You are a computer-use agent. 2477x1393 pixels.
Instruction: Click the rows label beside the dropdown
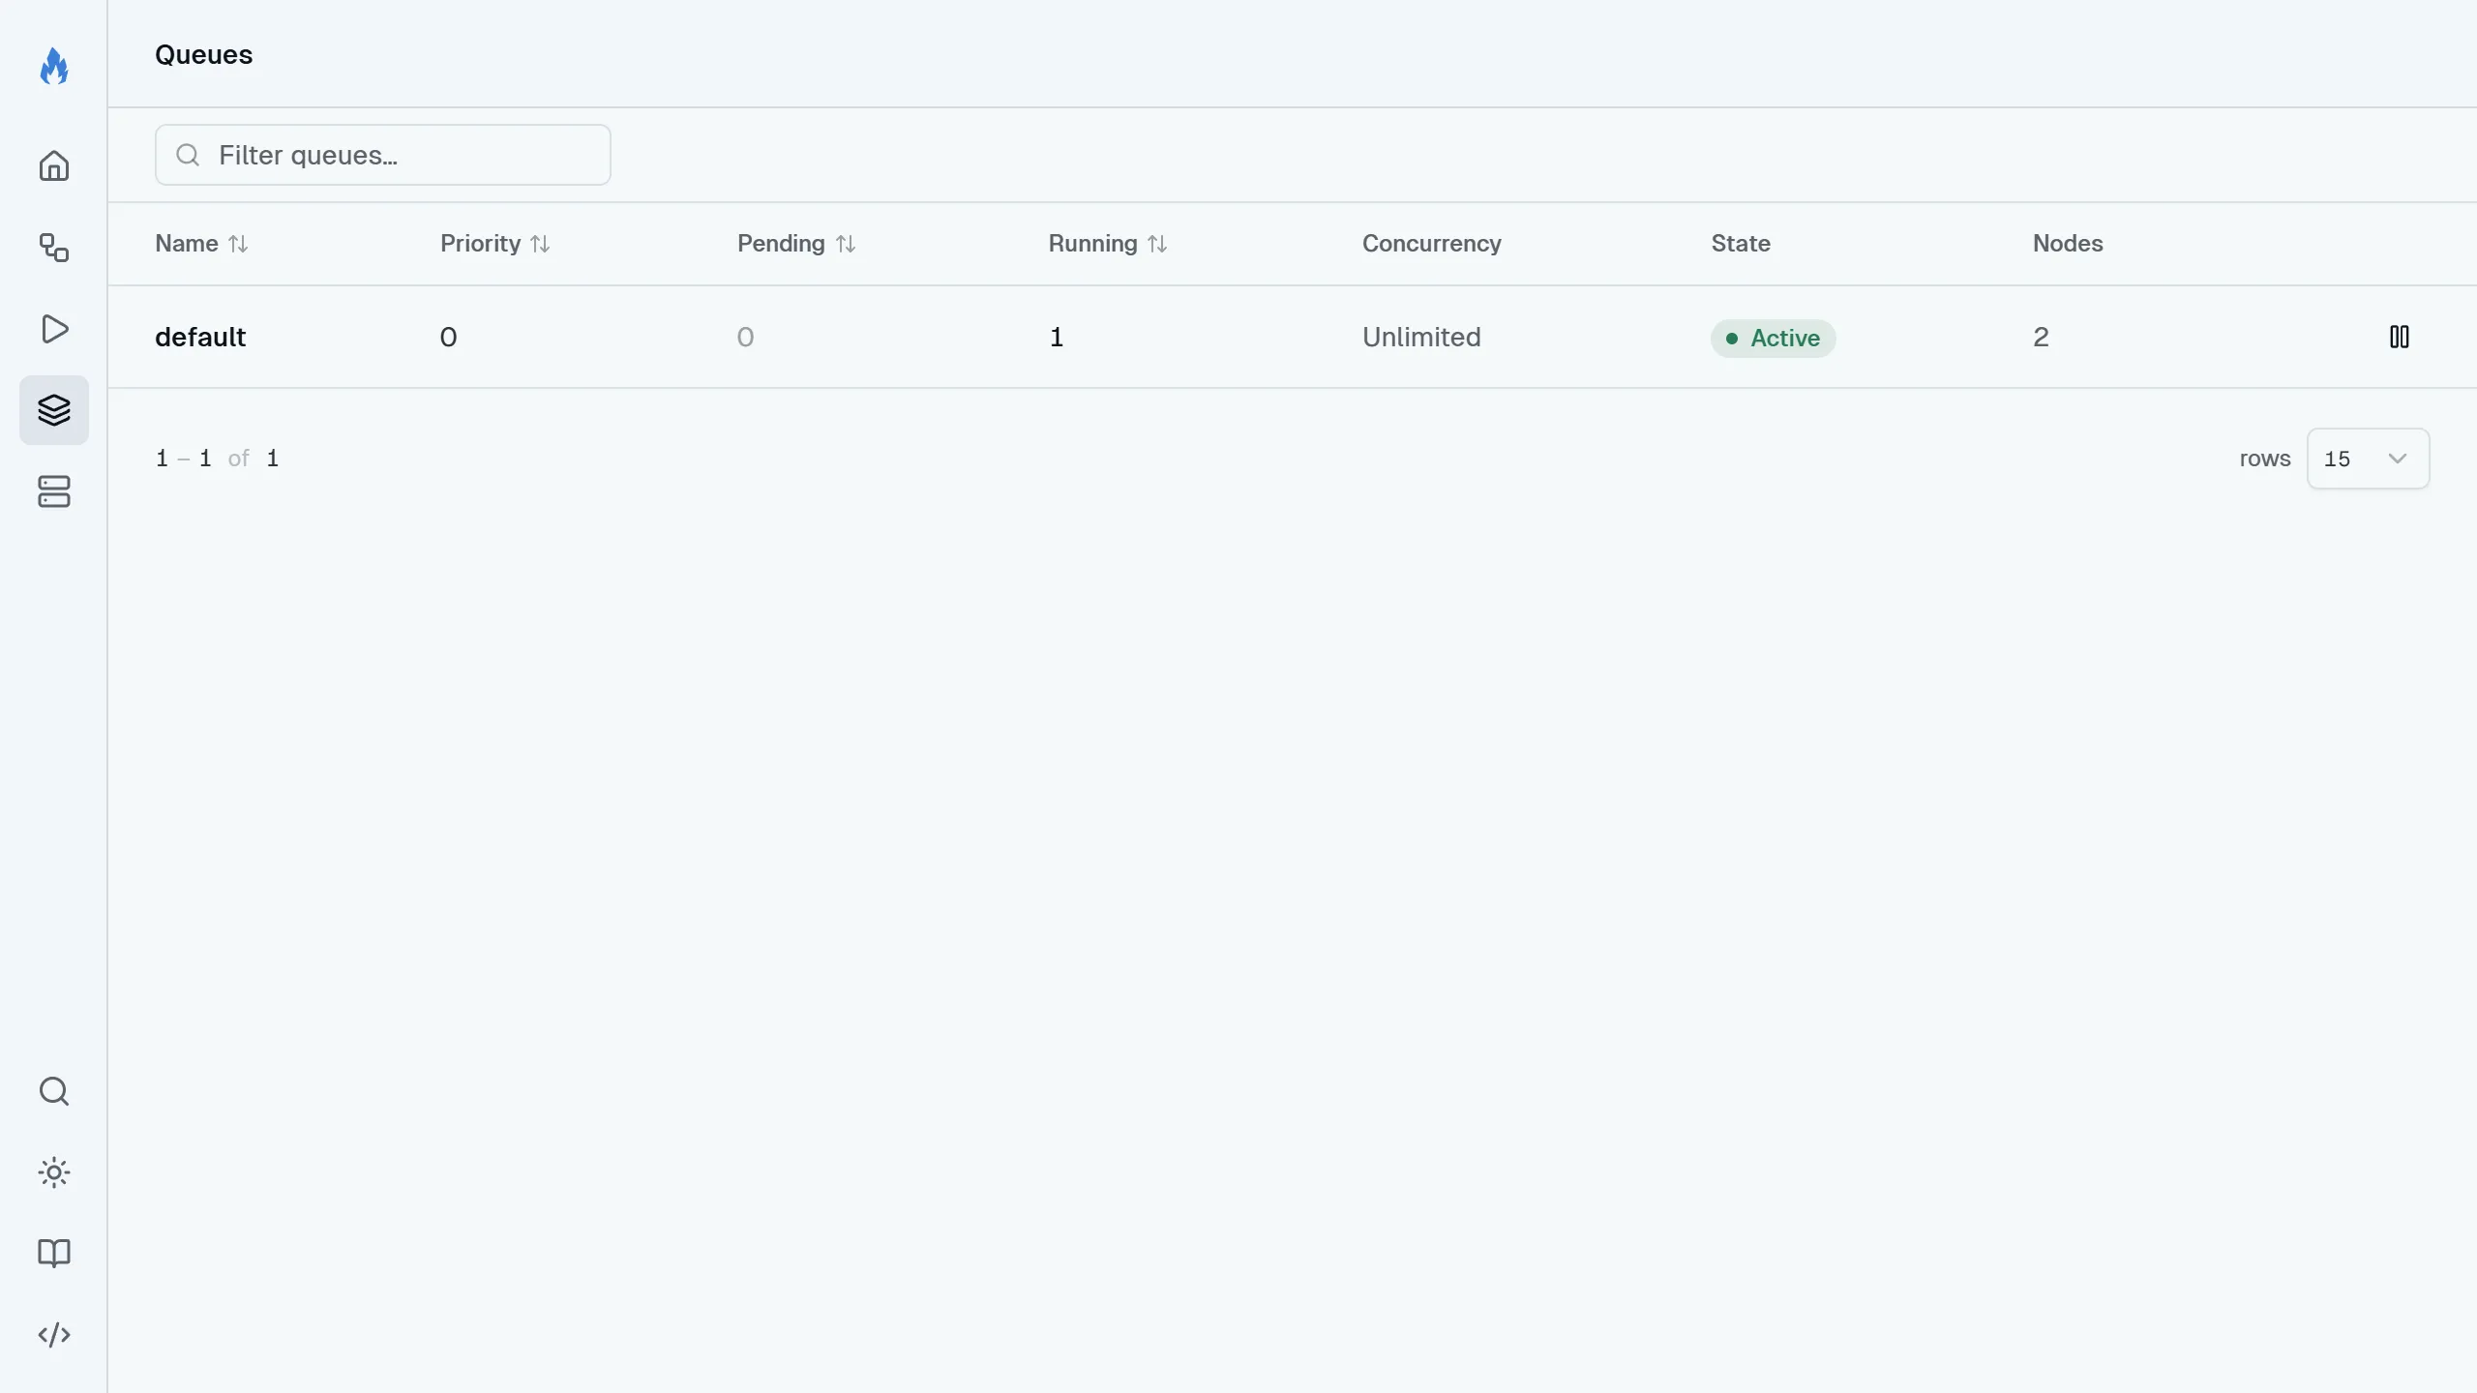(x=2265, y=459)
